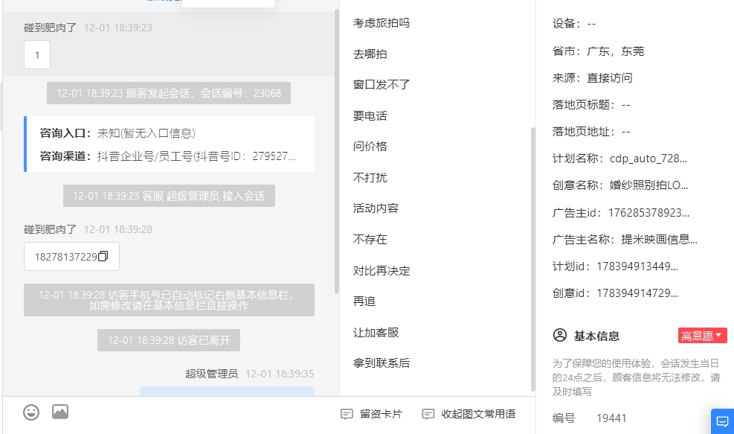Select quick reply 考虑旅拍吗

(x=382, y=23)
